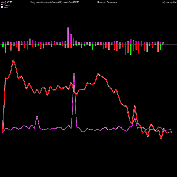Click the red-green Price legend swatch

[2, 7]
